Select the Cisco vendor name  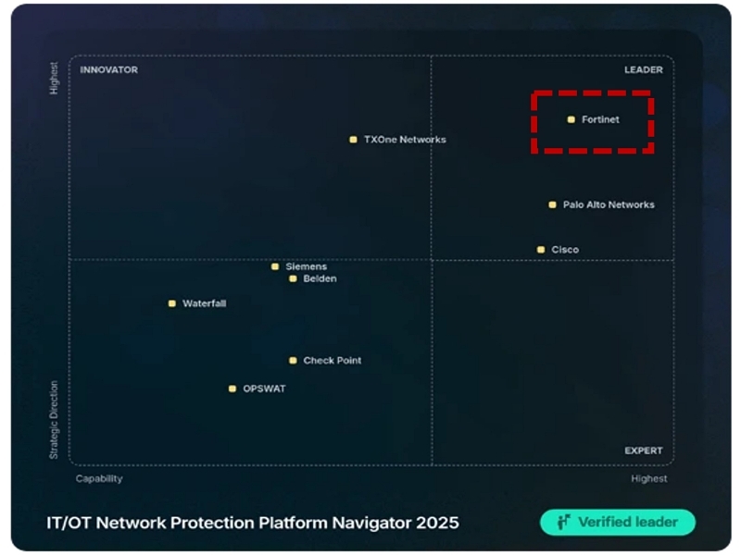pos(565,250)
